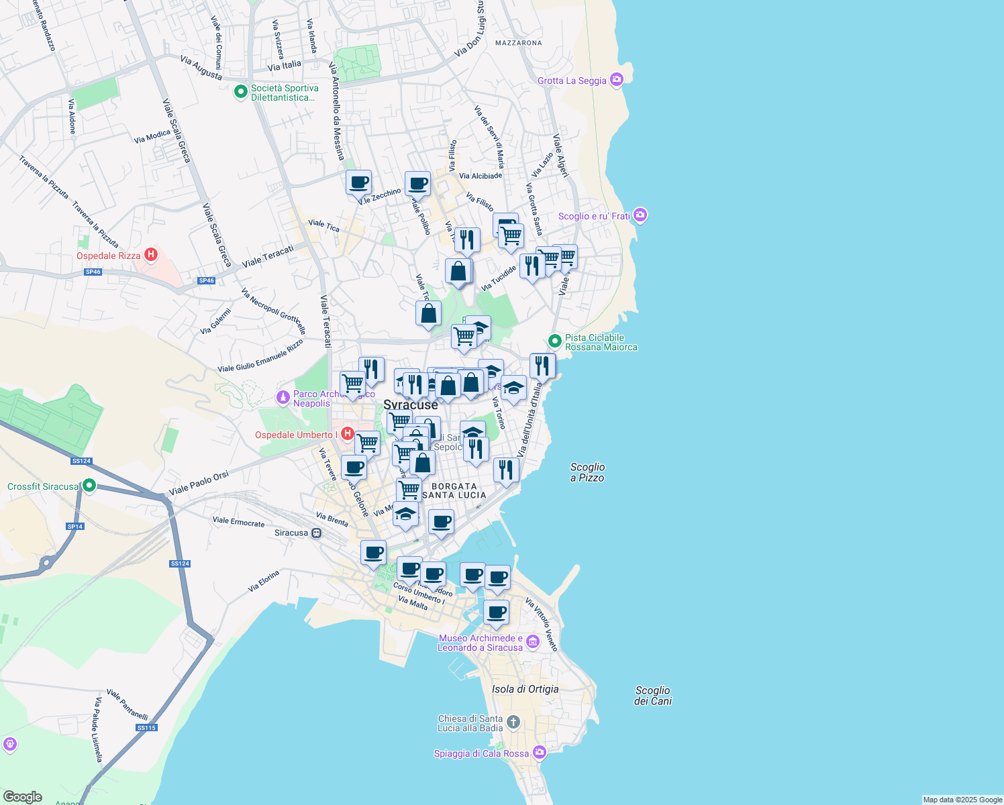The width and height of the screenshot is (1004, 805).
Task: Select the Spiaggia di Cala Rossa label
Action: coord(481,753)
